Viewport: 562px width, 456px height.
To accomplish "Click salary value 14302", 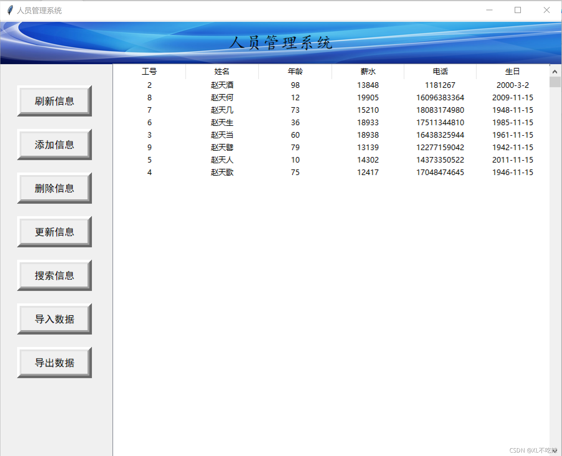I will 368,160.
